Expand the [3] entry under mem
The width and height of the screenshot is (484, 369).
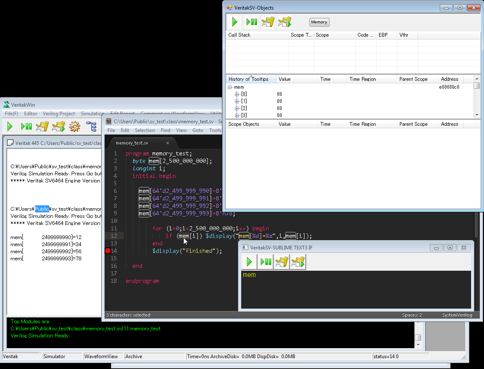(237, 115)
